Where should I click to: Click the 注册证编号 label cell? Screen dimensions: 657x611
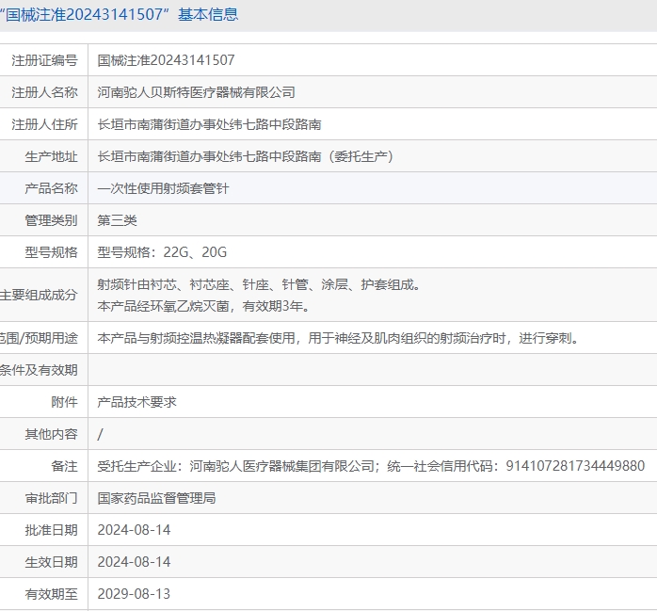pyautogui.click(x=44, y=60)
